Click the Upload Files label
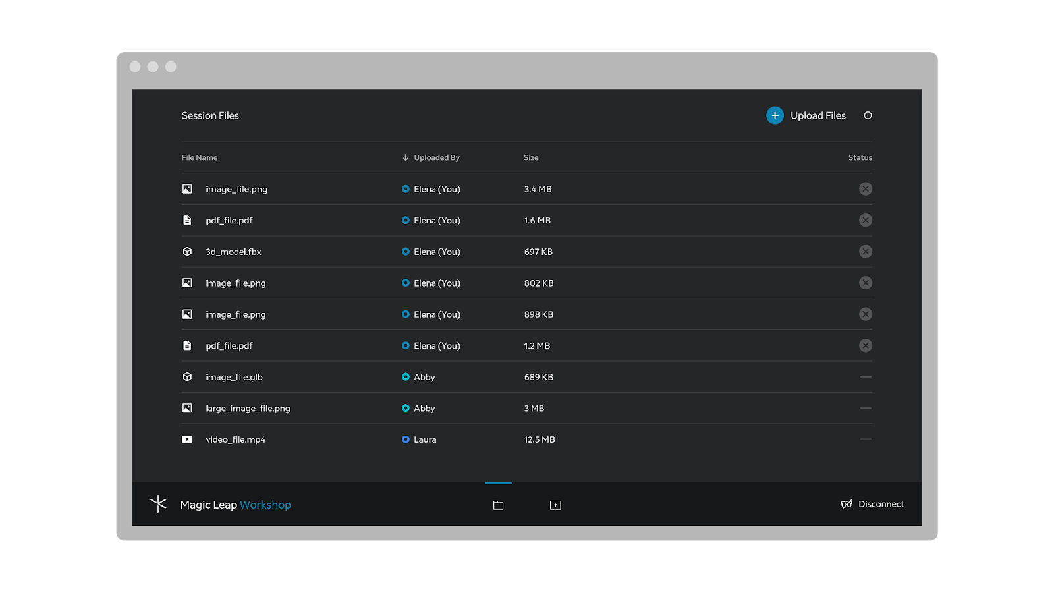Image resolution: width=1054 pixels, height=593 pixels. [818, 115]
